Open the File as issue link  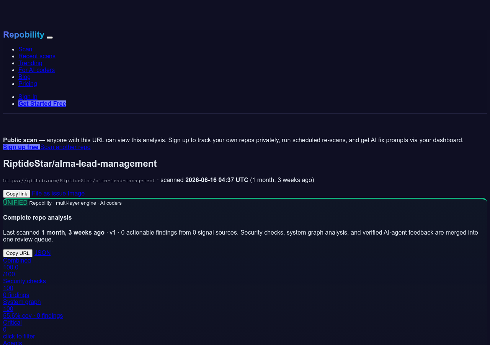click(49, 193)
